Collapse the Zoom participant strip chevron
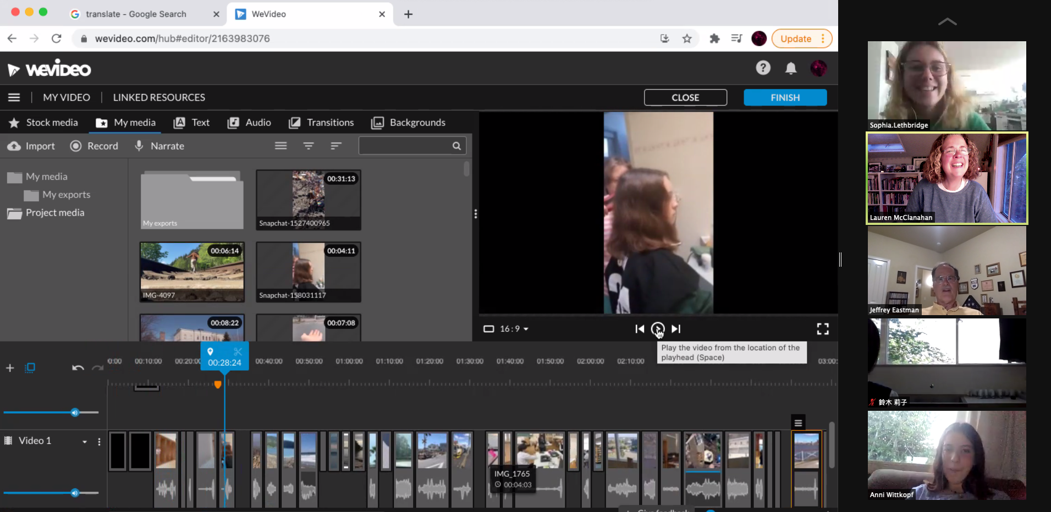Viewport: 1051px width, 512px height. click(947, 22)
